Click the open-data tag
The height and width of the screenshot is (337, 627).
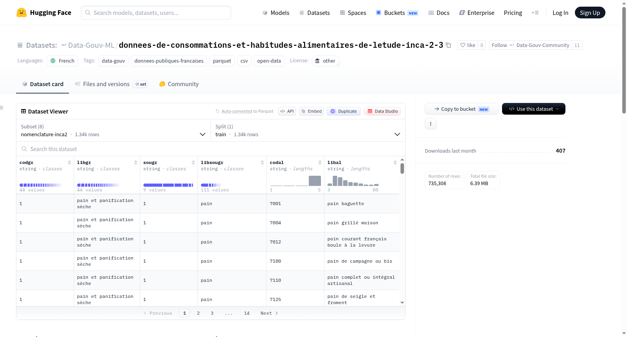pos(269,61)
